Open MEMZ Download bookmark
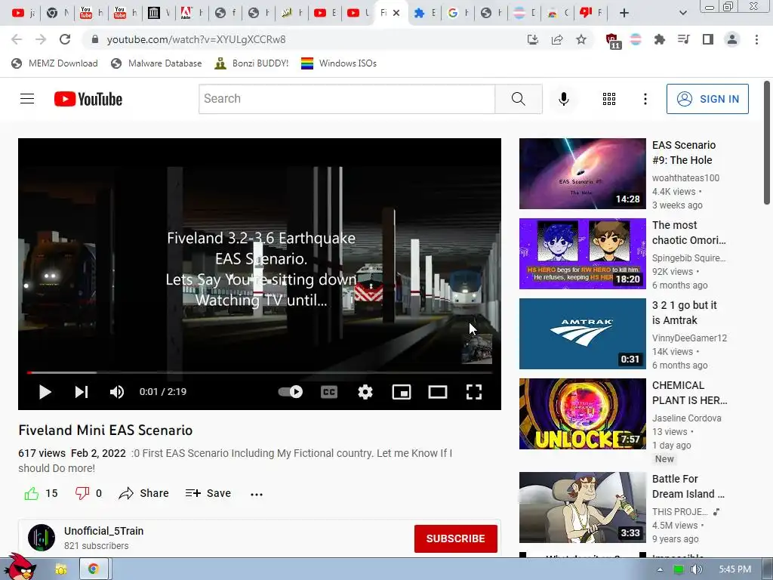Image resolution: width=773 pixels, height=580 pixels. (x=54, y=63)
